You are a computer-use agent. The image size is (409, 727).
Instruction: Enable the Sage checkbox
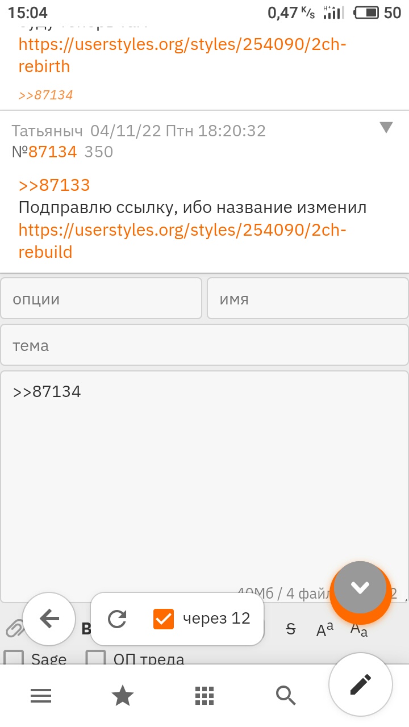click(14, 659)
